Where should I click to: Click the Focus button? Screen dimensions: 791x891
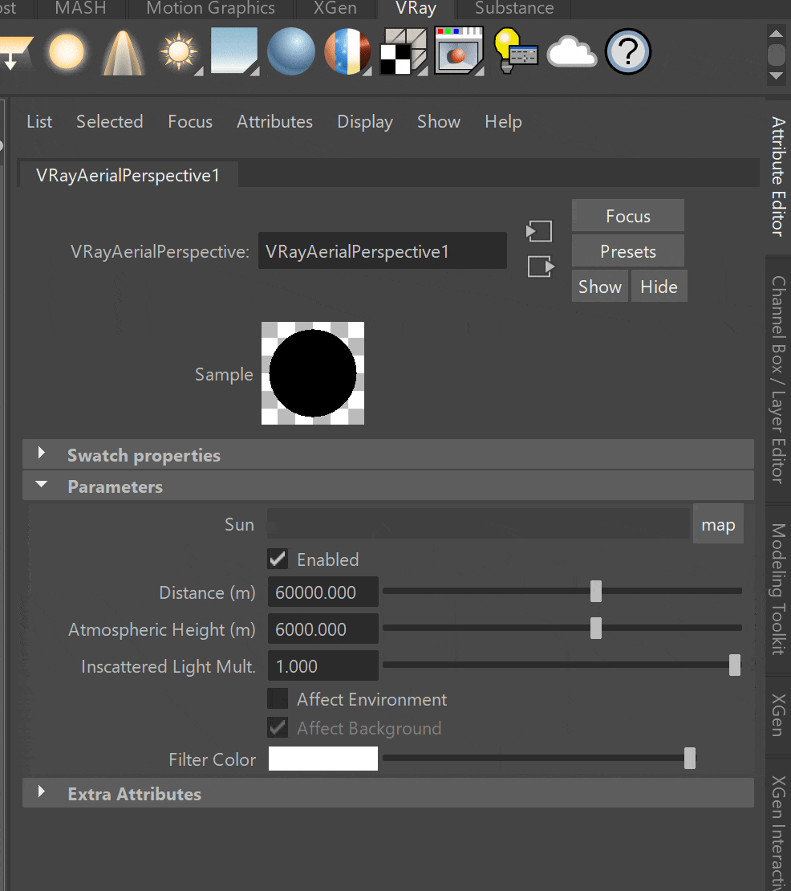click(628, 216)
